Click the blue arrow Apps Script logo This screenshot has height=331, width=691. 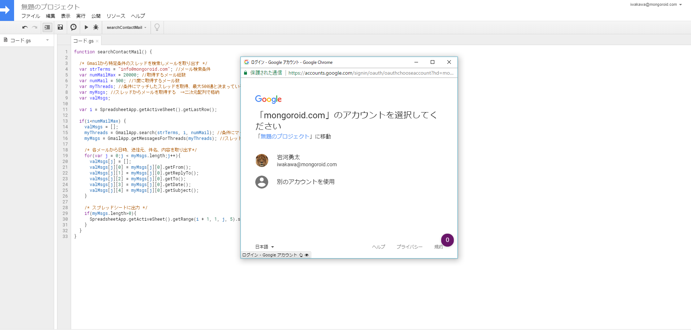[7, 10]
